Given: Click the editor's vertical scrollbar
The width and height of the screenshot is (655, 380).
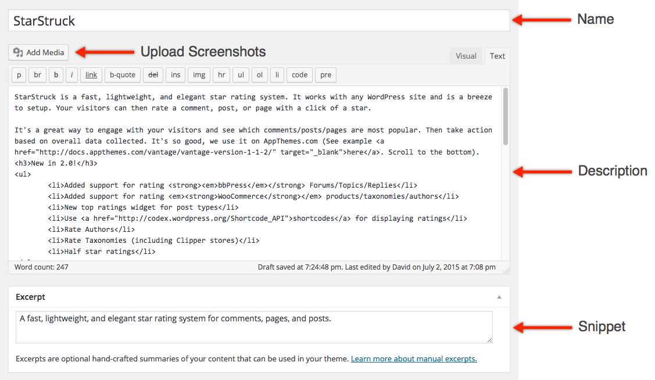Looking at the screenshot, I should point(506,117).
